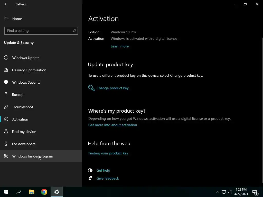Click the Get help chat bubble icon
Screen dimensions: 263x197
tap(90, 170)
